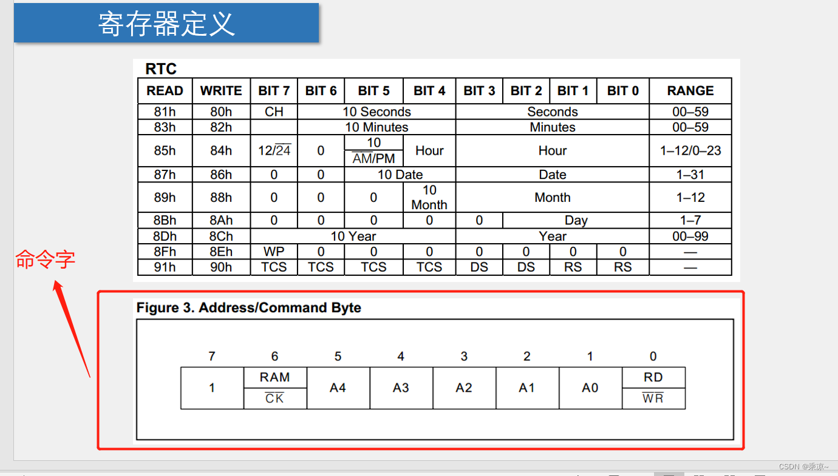838x476 pixels.
Task: Select the 1–12/0–23 range cell
Action: 690,150
